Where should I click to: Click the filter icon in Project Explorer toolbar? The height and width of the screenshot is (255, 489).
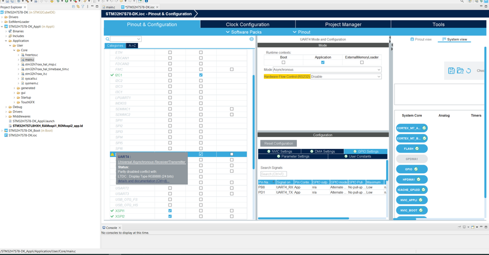[83, 6]
